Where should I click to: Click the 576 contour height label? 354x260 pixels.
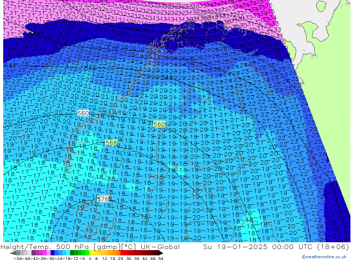coord(103,199)
